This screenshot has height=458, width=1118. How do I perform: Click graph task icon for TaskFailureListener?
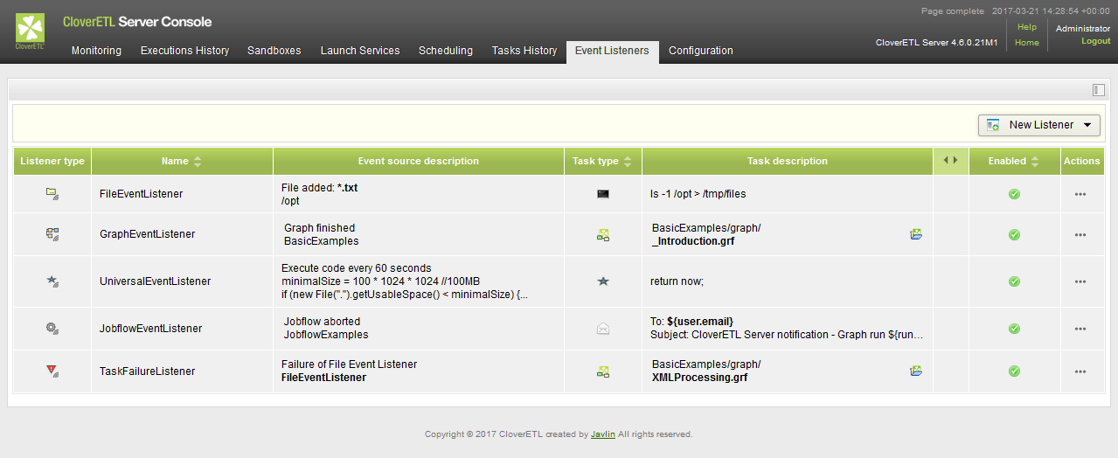[x=603, y=371]
